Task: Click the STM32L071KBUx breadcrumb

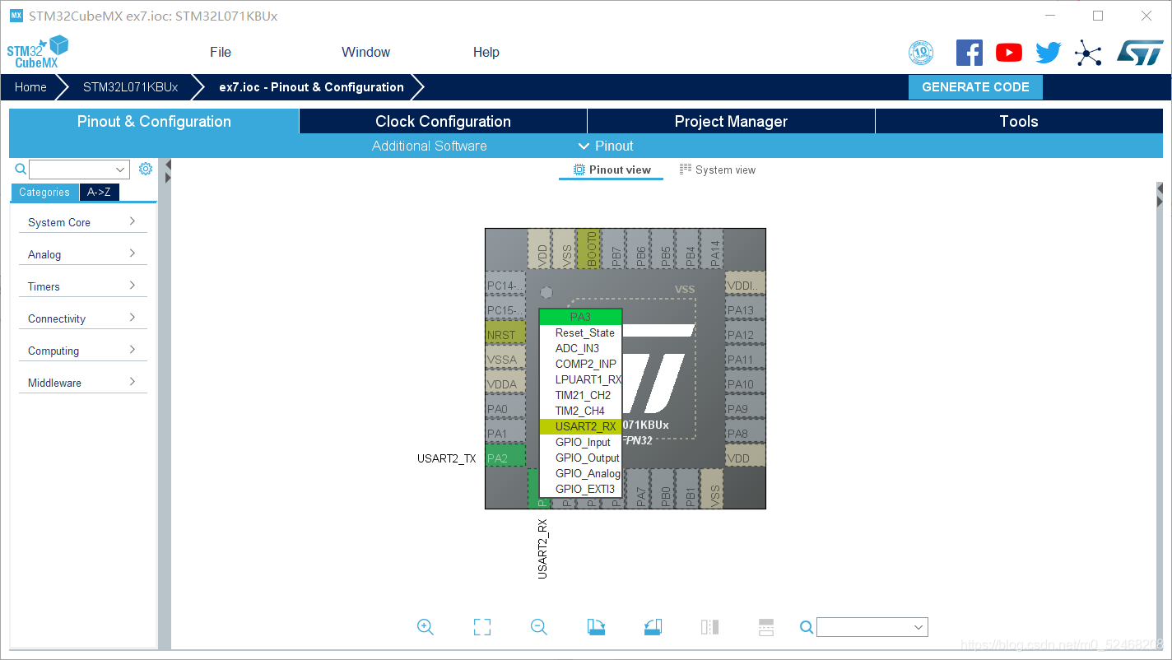Action: pos(130,87)
